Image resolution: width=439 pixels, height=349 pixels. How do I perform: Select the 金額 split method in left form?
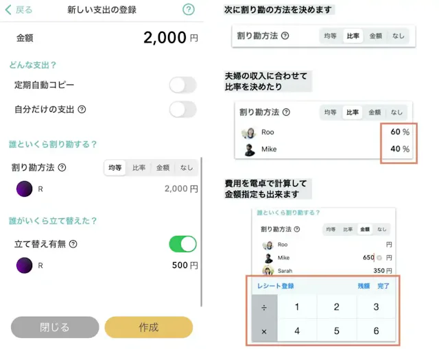[x=163, y=167]
